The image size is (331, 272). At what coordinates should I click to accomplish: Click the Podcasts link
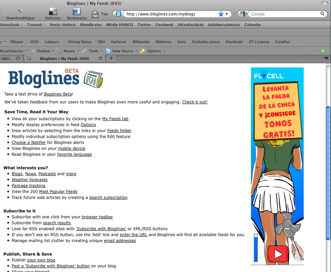tap(47, 174)
